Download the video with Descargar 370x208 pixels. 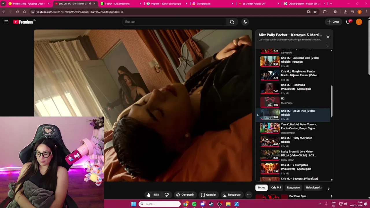click(232, 195)
